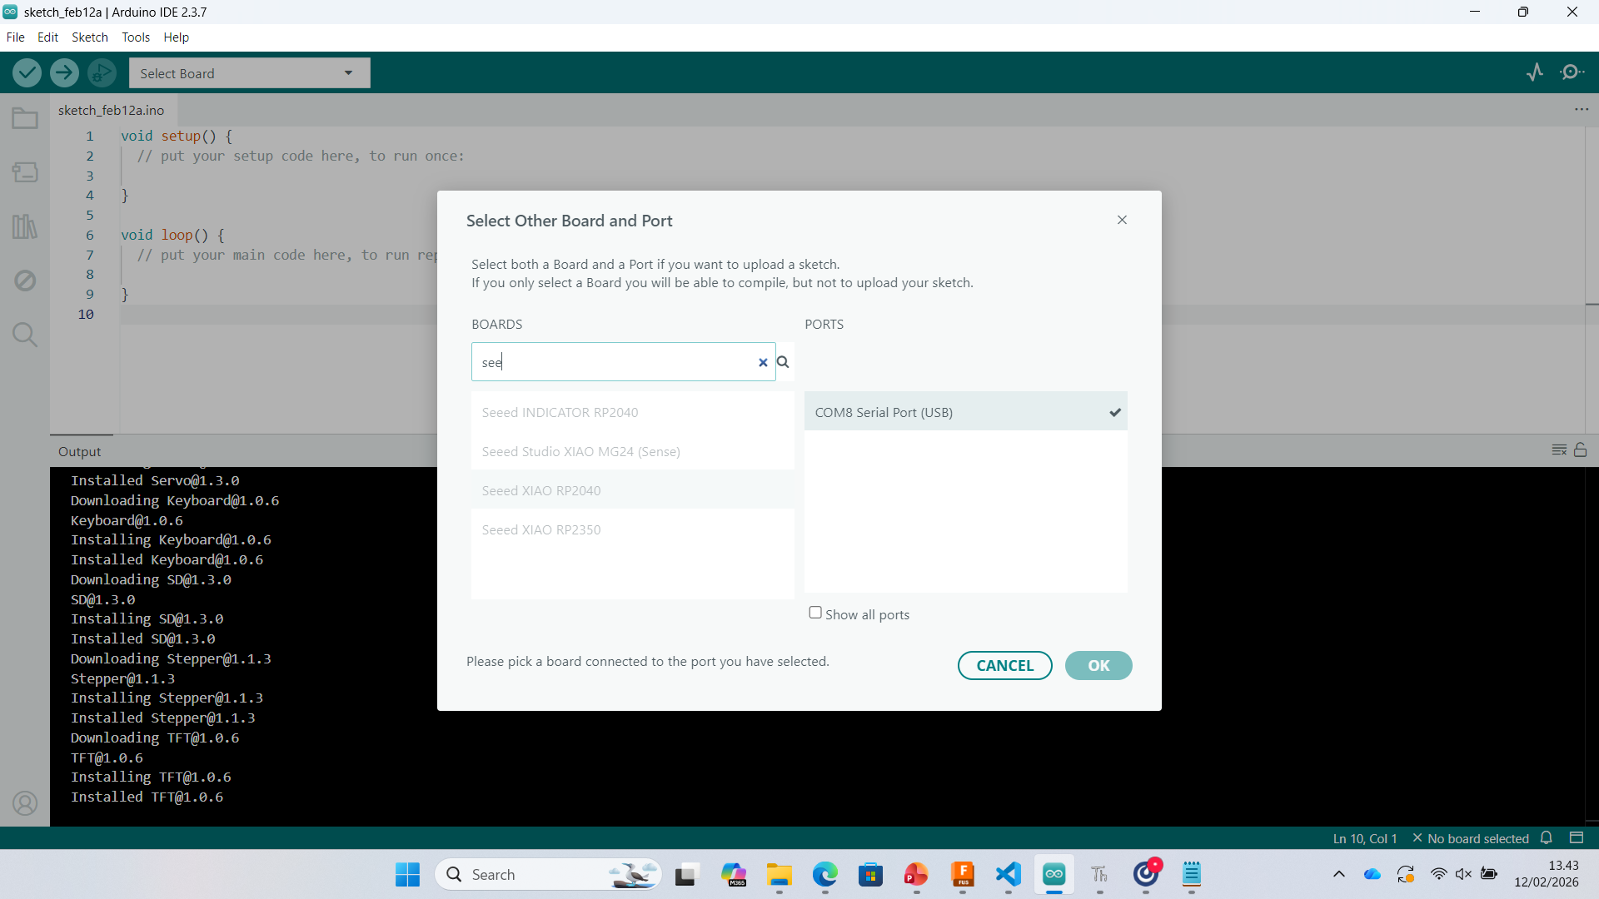Show hidden system tray icons chevron

click(1339, 874)
